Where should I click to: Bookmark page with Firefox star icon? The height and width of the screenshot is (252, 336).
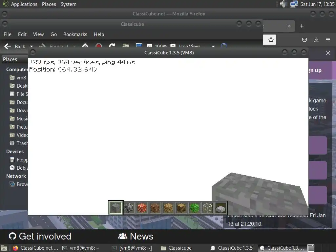(271, 40)
